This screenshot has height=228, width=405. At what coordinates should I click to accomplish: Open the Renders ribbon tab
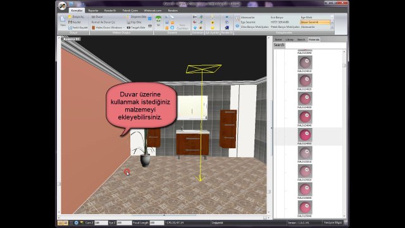pyautogui.click(x=173, y=11)
